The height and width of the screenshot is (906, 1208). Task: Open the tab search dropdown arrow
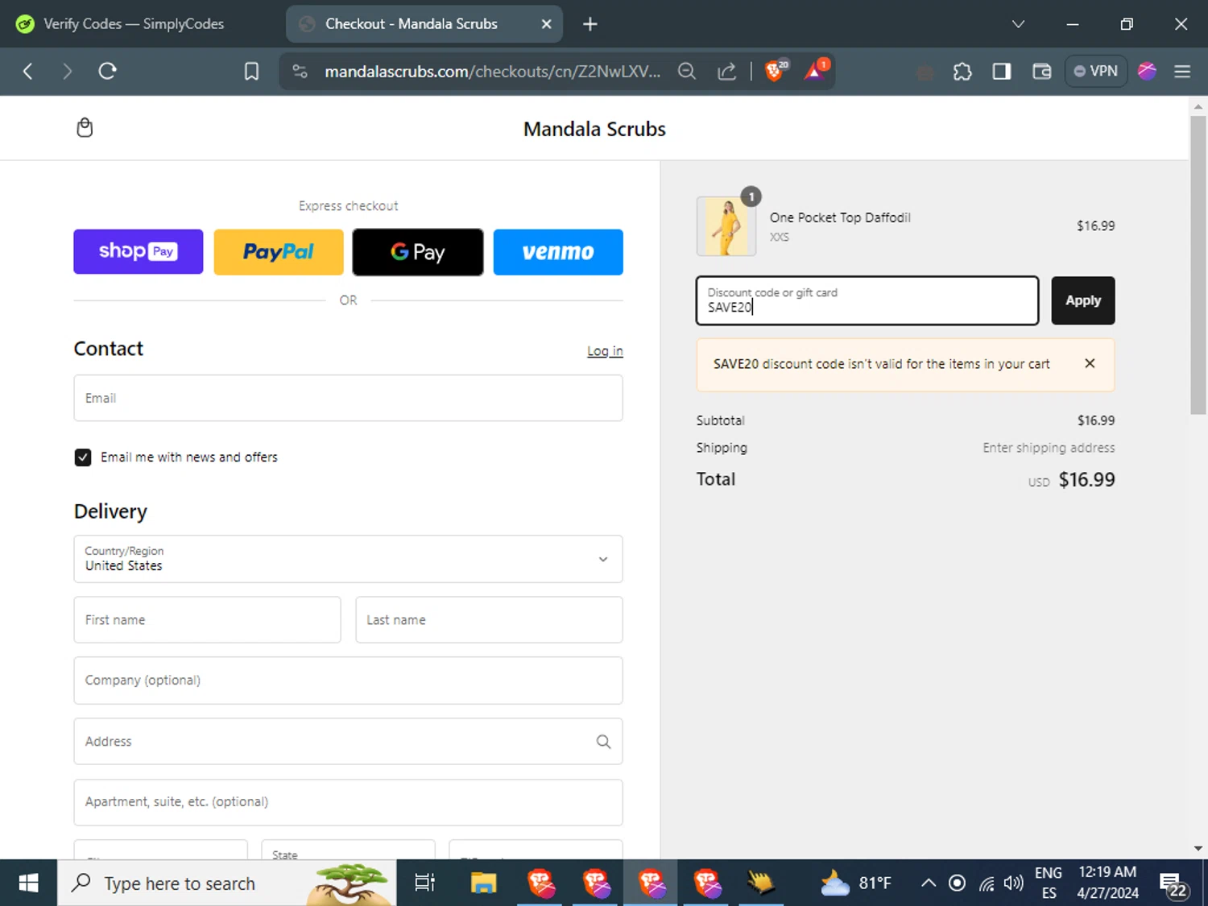[x=1018, y=24]
